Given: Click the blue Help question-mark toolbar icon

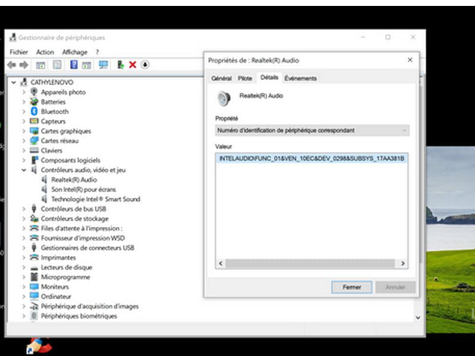Looking at the screenshot, I should coord(74,65).
